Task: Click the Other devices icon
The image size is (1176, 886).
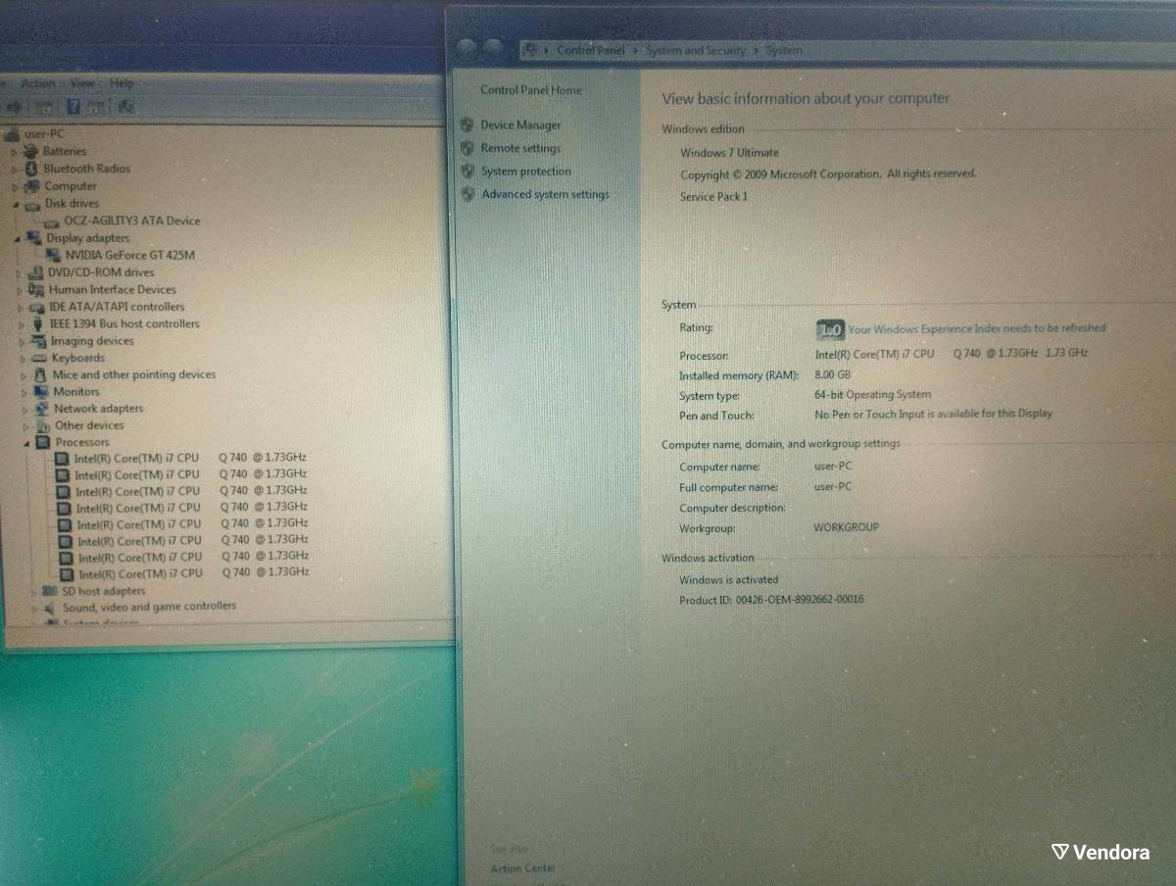Action: pyautogui.click(x=44, y=426)
